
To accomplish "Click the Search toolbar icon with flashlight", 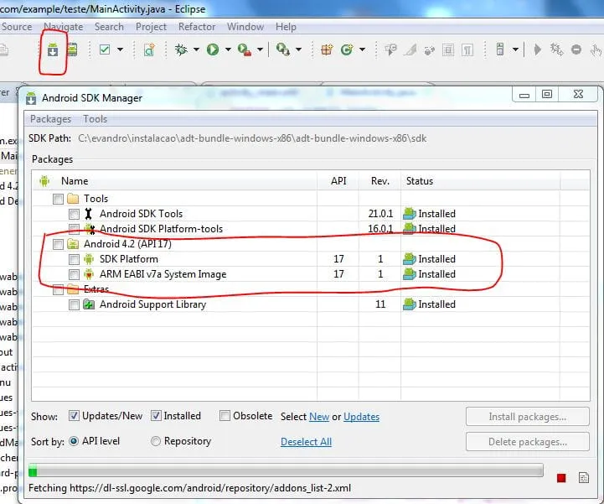I will [283, 49].
